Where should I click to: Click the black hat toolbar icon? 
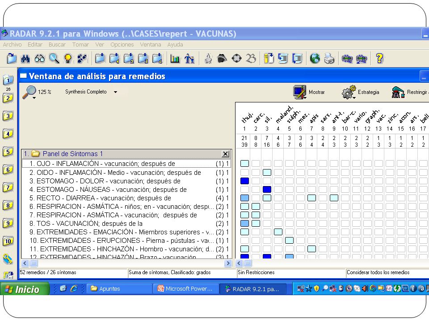[x=222, y=58]
